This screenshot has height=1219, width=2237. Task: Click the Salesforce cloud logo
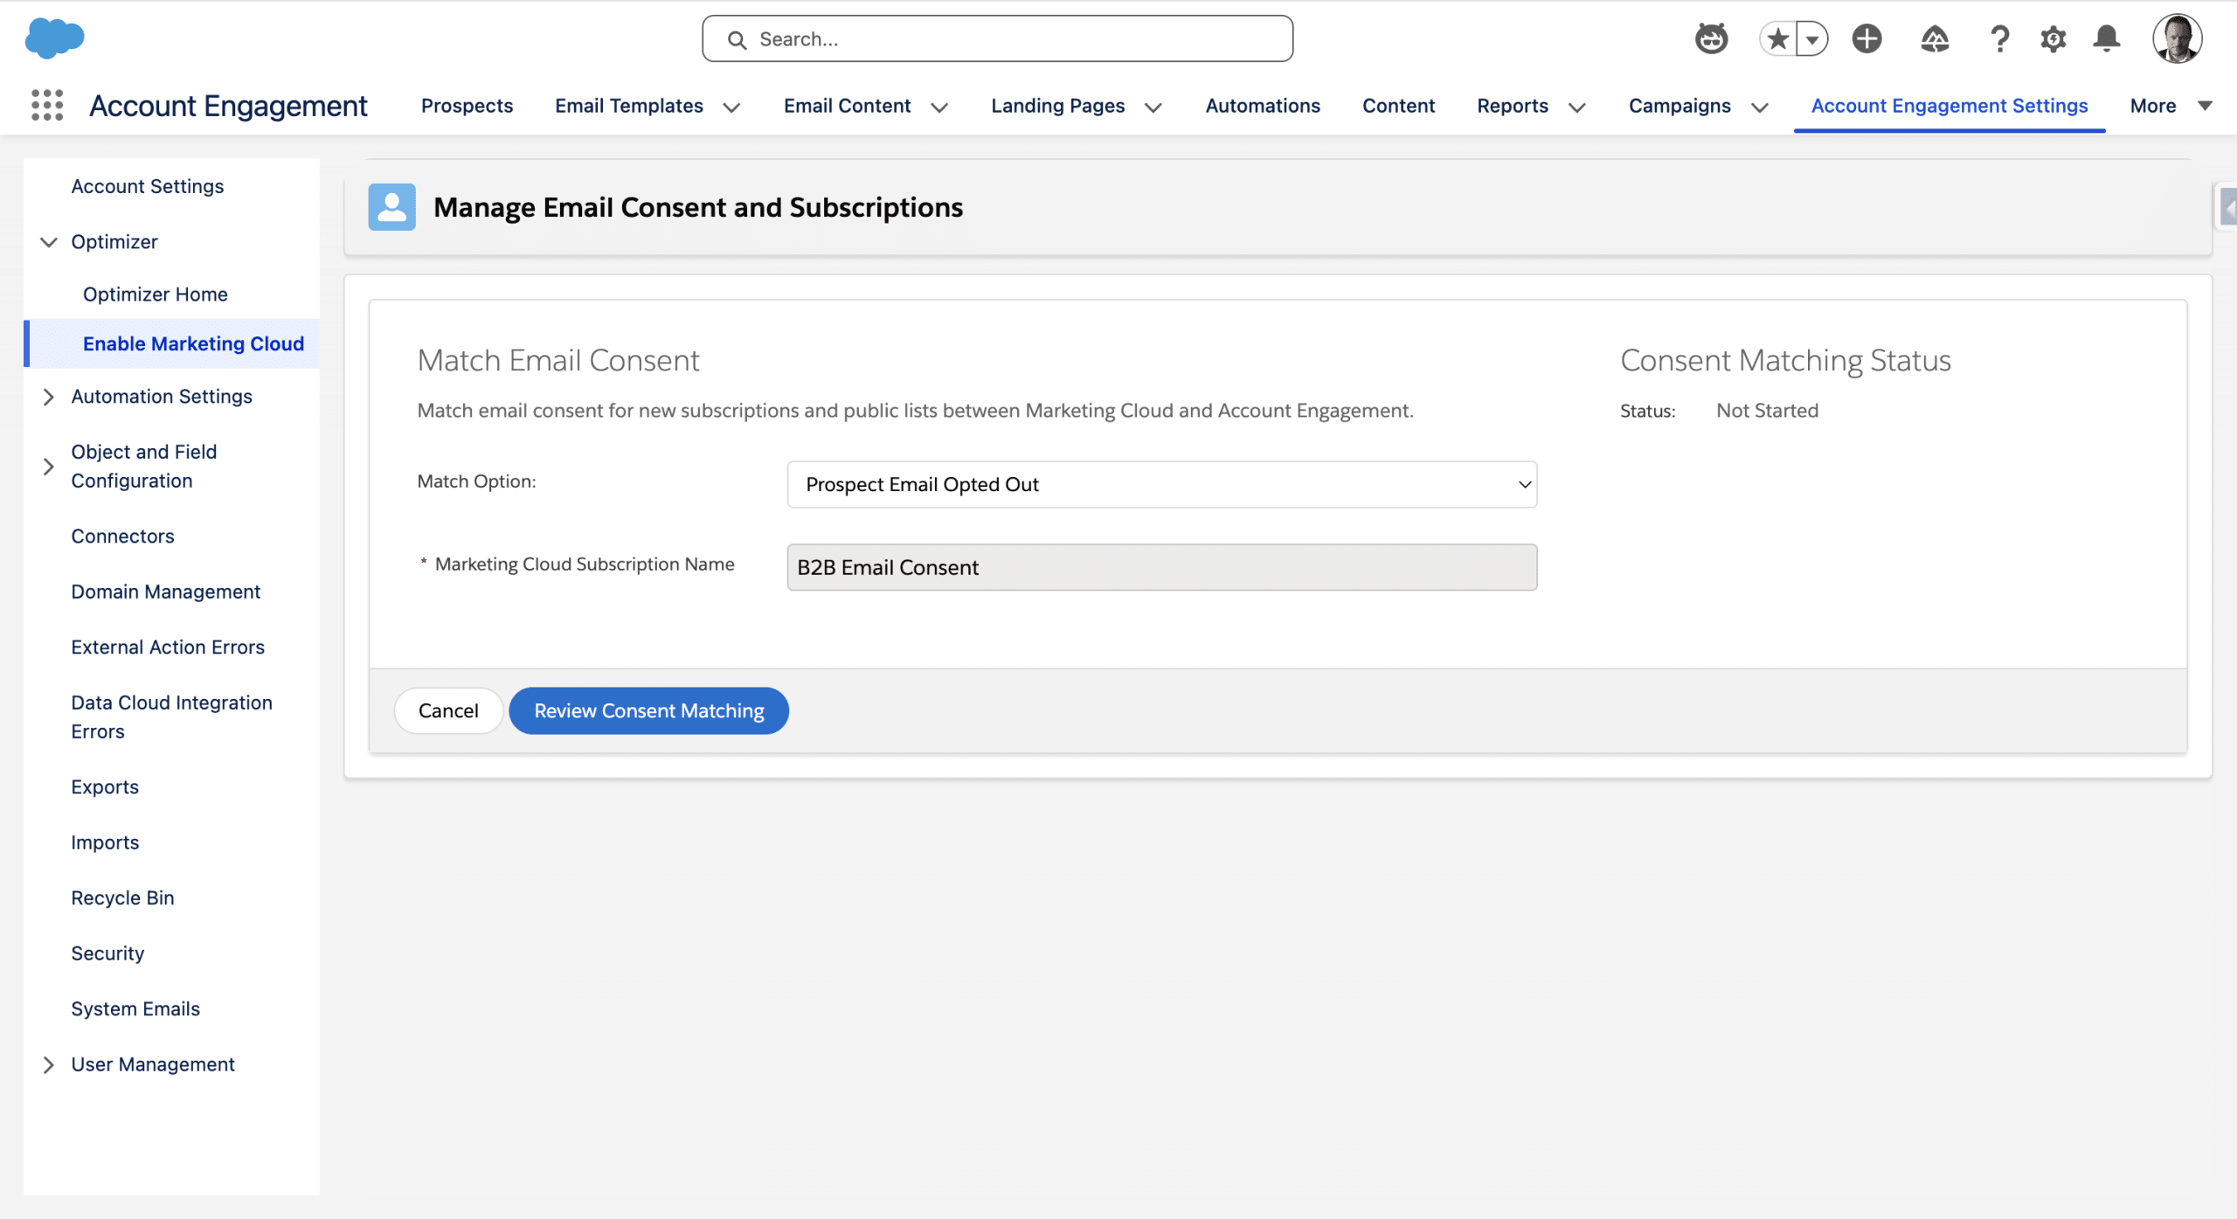coord(54,38)
